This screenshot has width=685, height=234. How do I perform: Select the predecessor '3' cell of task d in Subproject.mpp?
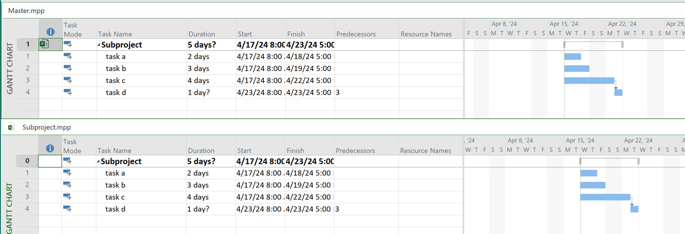(367, 209)
